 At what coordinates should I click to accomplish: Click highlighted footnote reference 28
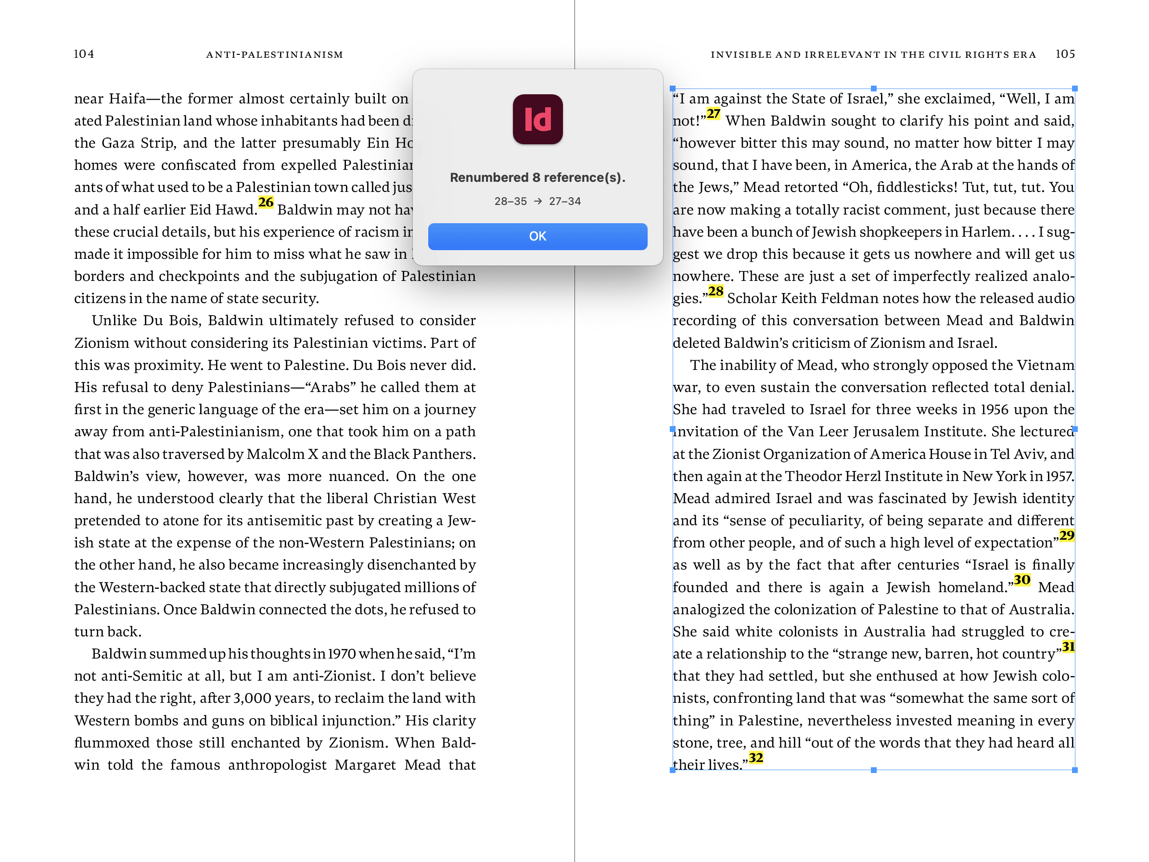(x=715, y=292)
